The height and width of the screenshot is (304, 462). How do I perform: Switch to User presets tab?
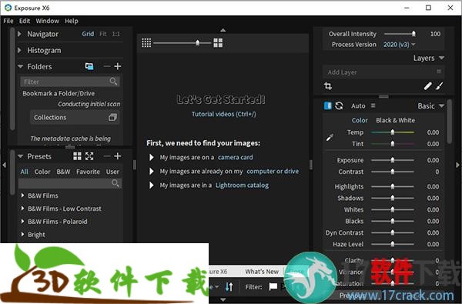point(112,172)
